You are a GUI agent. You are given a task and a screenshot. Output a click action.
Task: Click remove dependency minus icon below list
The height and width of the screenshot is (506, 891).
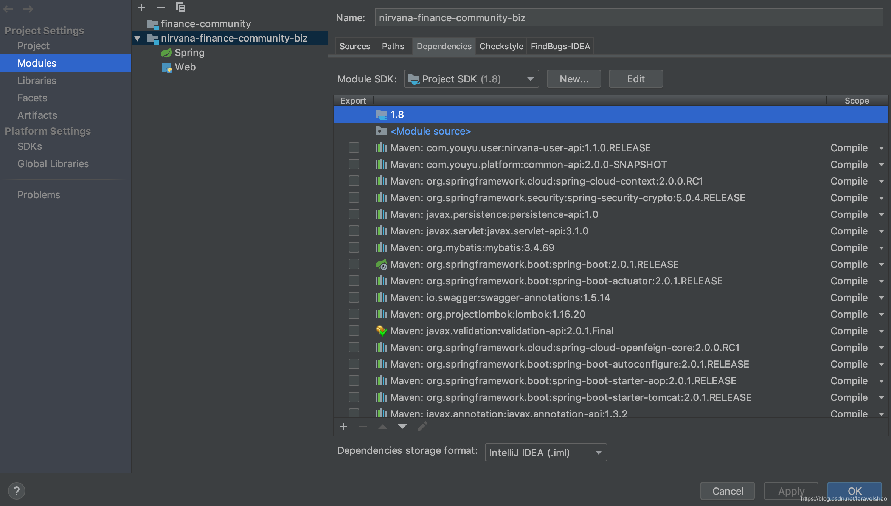pos(363,427)
